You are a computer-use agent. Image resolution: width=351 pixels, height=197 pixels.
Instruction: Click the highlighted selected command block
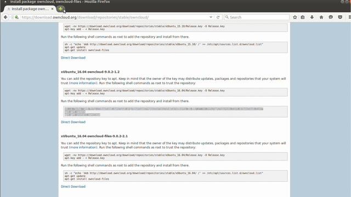pos(175,112)
